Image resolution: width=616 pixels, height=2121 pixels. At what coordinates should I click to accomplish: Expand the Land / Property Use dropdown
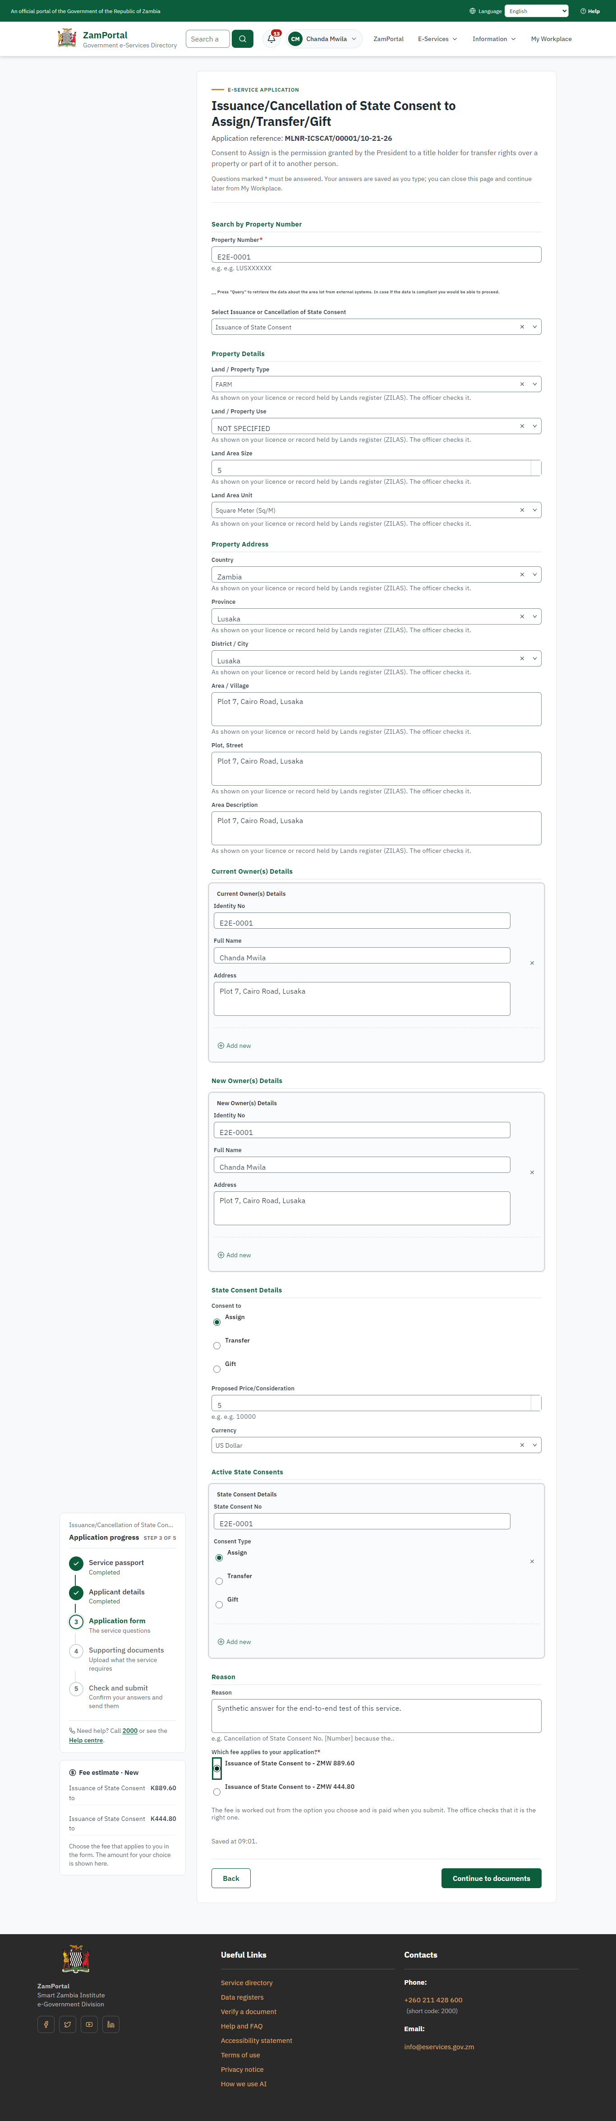tap(534, 426)
